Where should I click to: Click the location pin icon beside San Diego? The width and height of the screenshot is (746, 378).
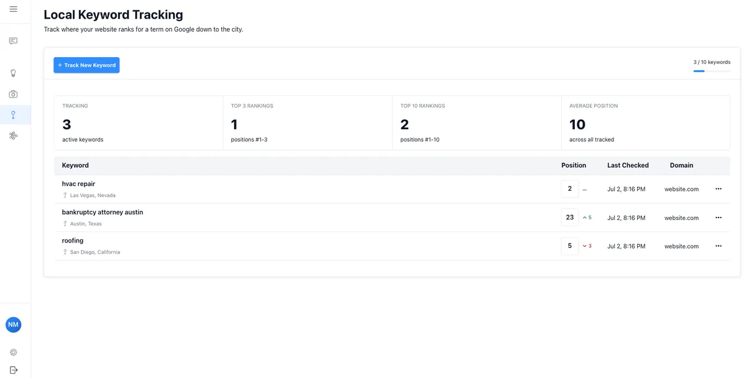pyautogui.click(x=65, y=252)
